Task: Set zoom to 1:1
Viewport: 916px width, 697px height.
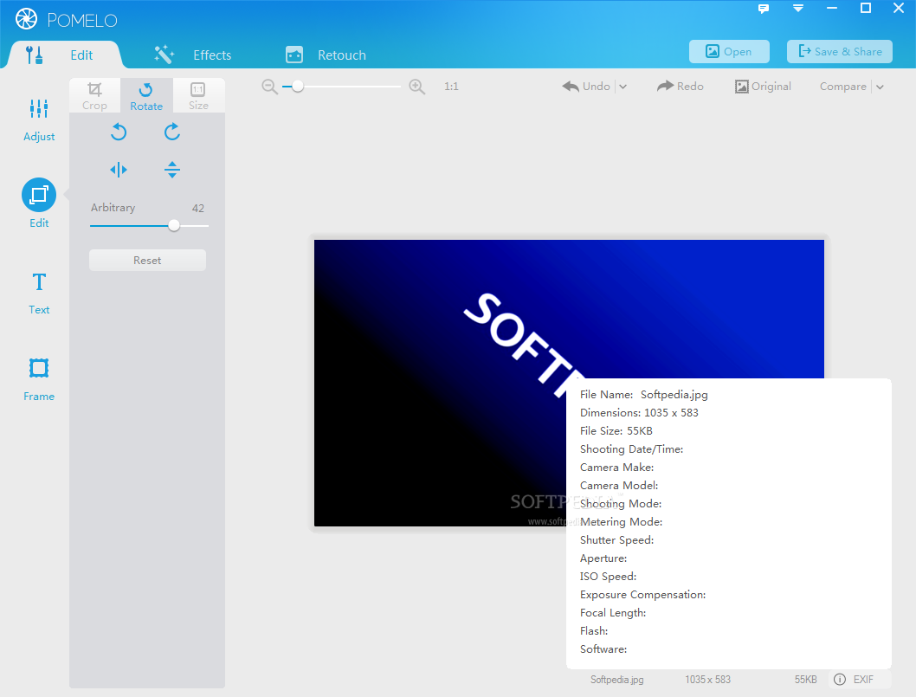Action: (451, 87)
